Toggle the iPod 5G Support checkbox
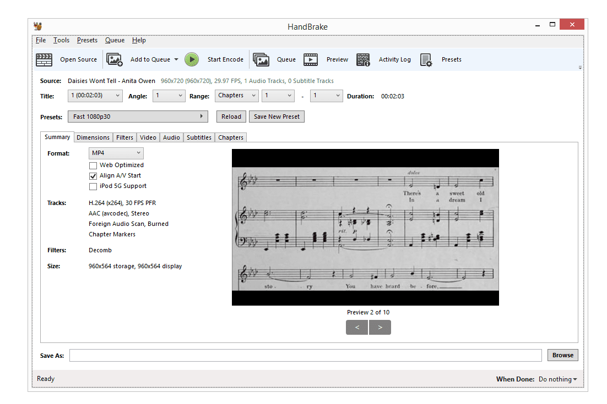 [93, 186]
